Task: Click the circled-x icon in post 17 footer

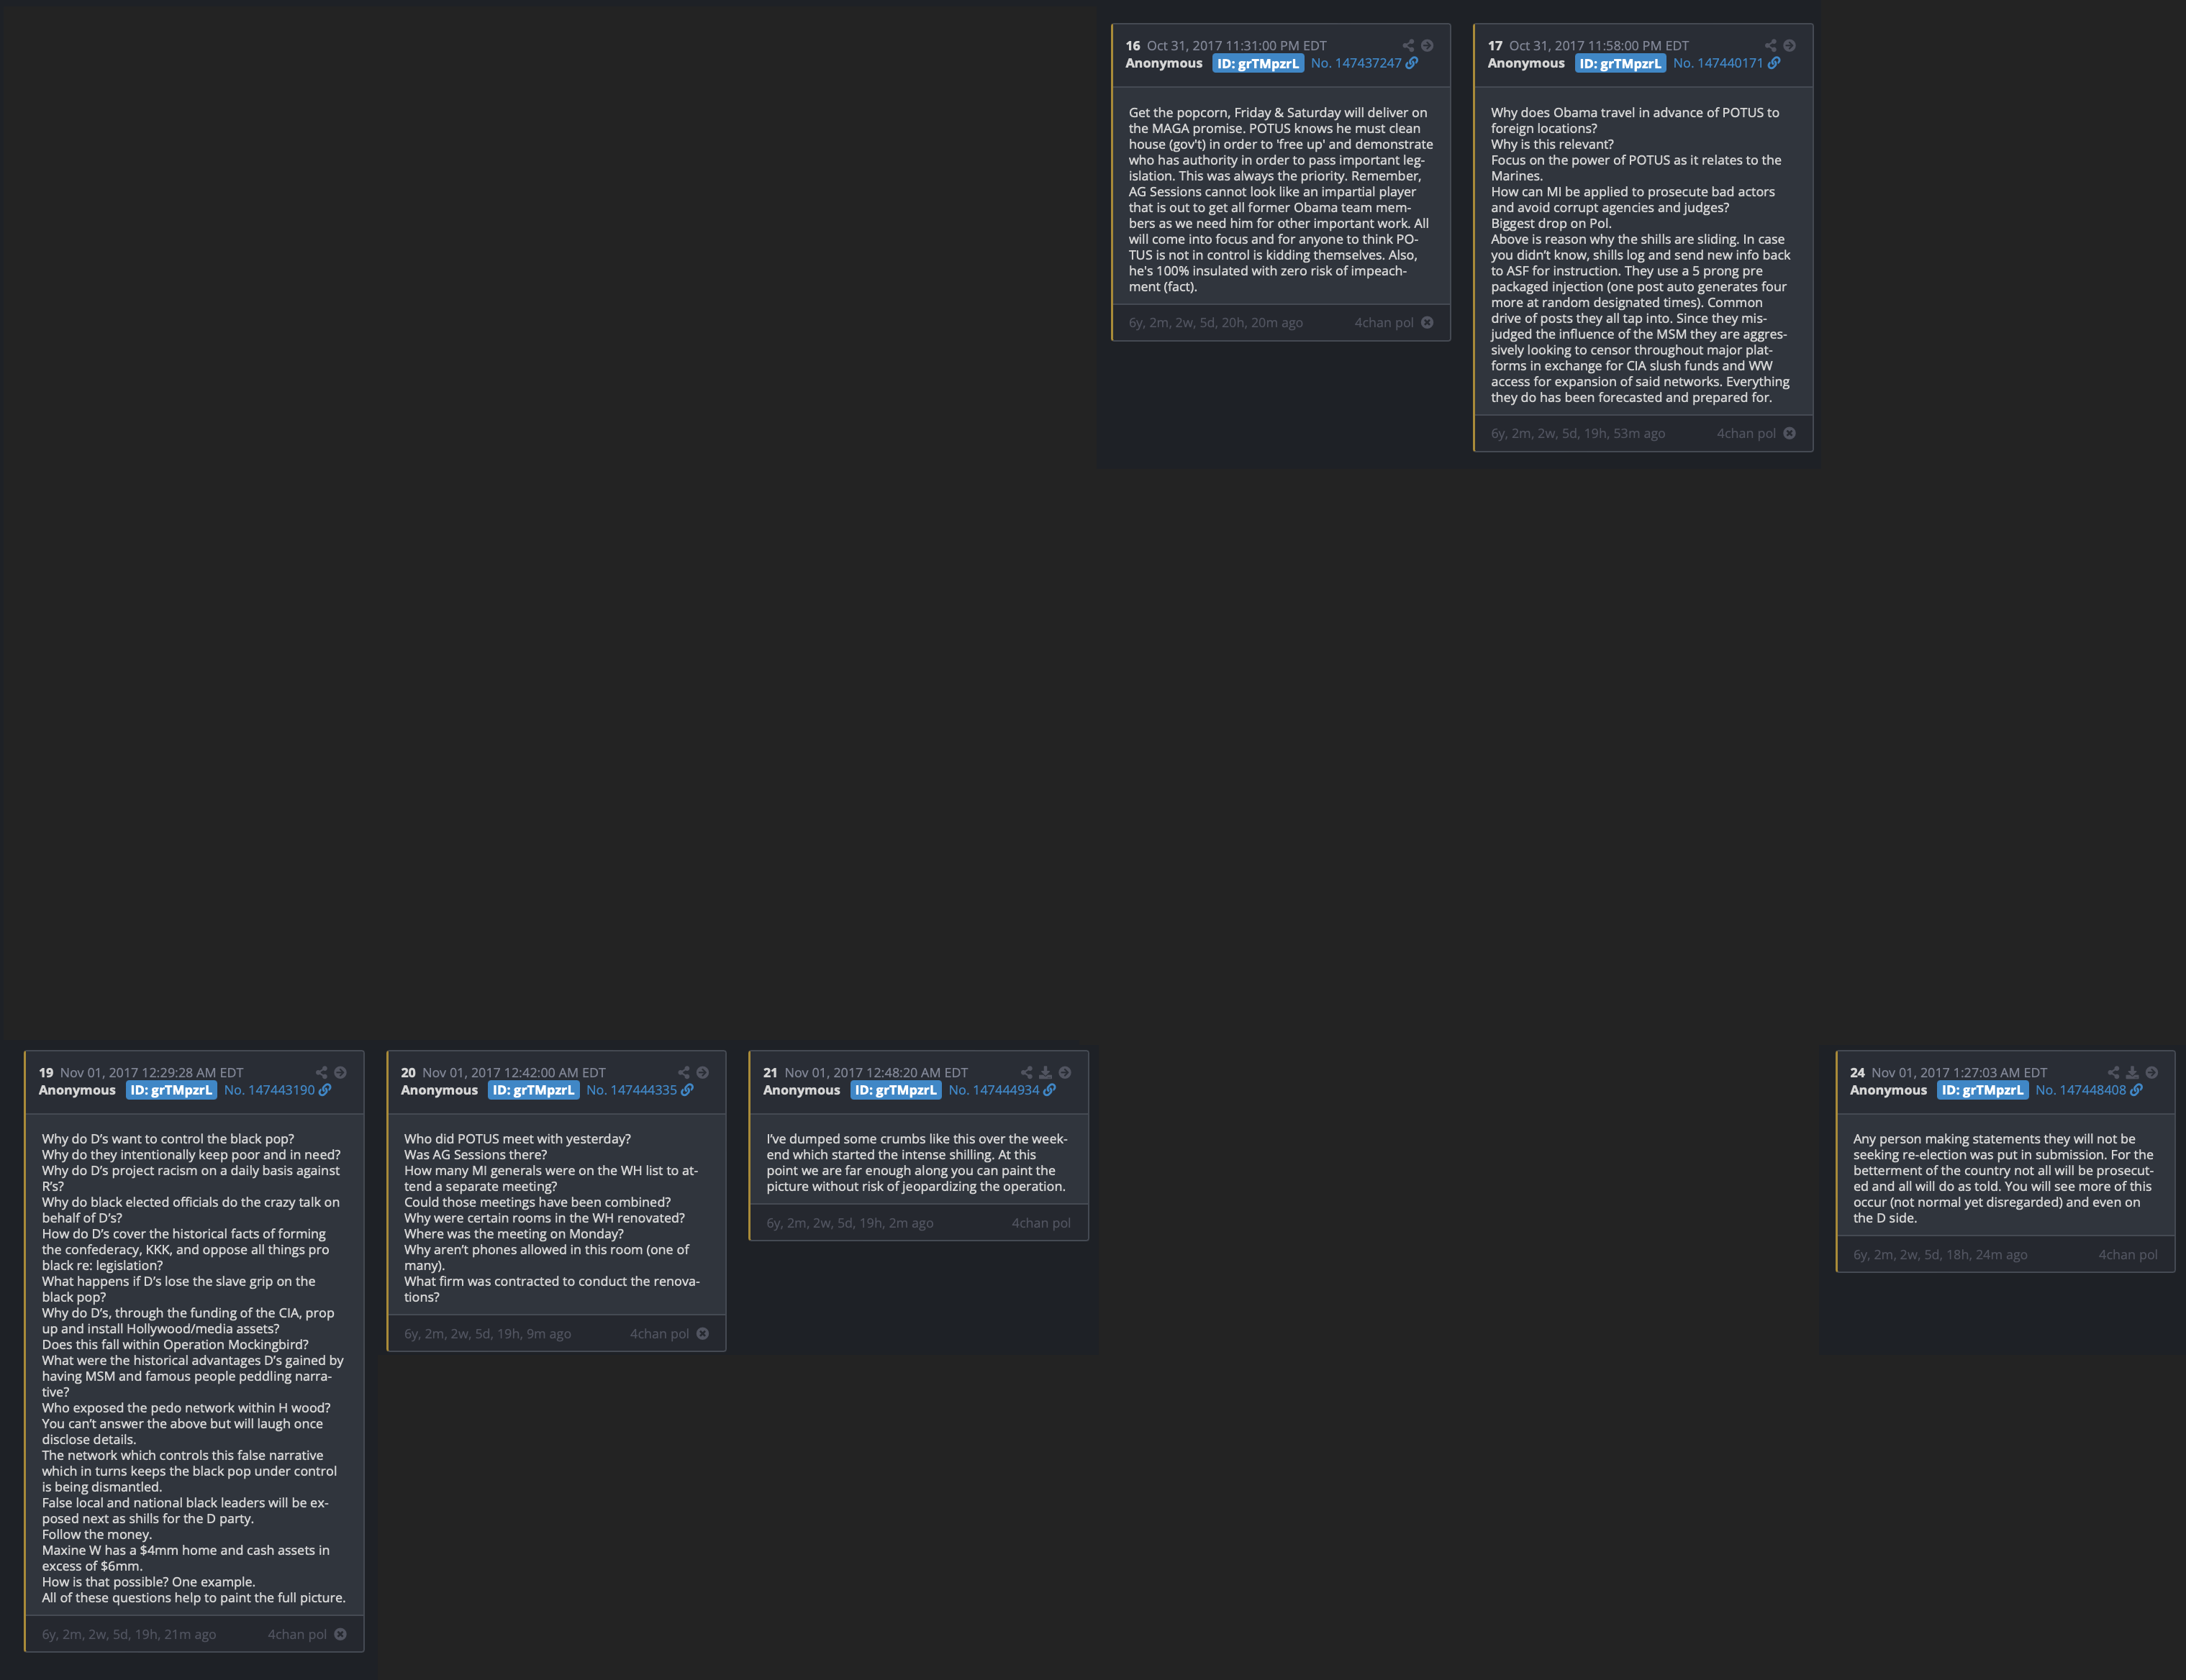Action: 1790,433
